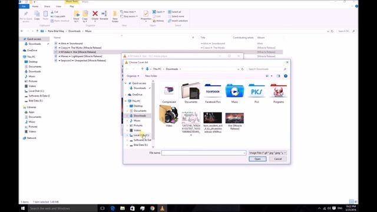
Task: Select the Home tab in Explorer
Action: coord(35,6)
